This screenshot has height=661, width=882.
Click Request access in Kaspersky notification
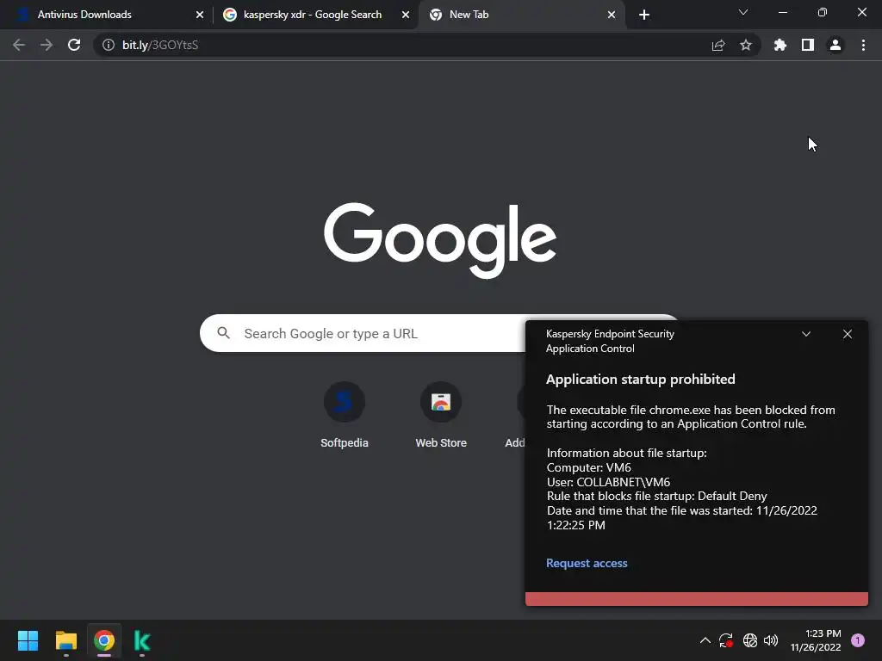(x=587, y=563)
